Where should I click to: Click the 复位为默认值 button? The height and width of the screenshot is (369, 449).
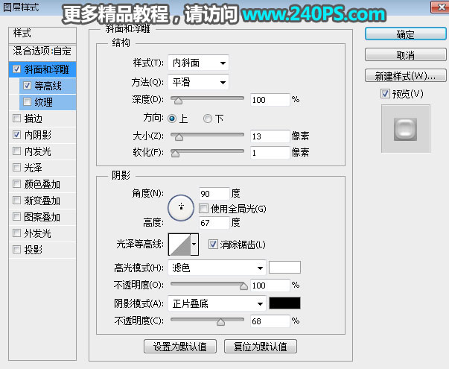[261, 347]
